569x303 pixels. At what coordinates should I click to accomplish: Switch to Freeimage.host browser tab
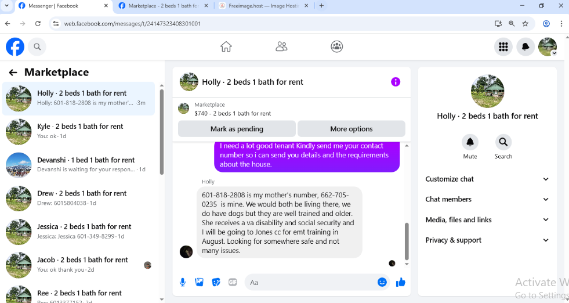tap(264, 6)
